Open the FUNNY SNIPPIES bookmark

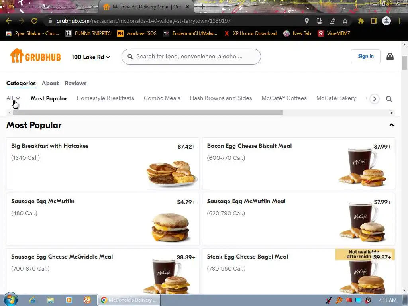tap(88, 33)
